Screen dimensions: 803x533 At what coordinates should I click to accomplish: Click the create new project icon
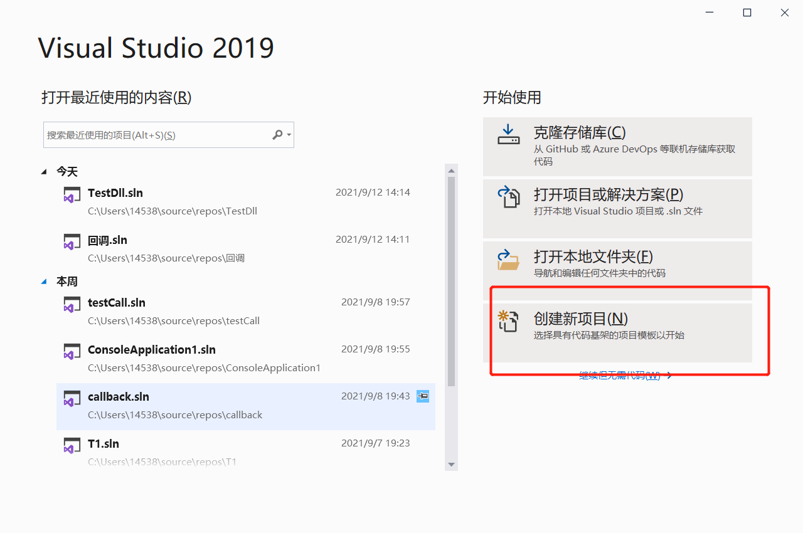509,321
